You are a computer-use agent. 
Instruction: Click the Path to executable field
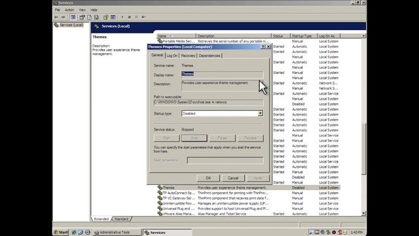208,102
